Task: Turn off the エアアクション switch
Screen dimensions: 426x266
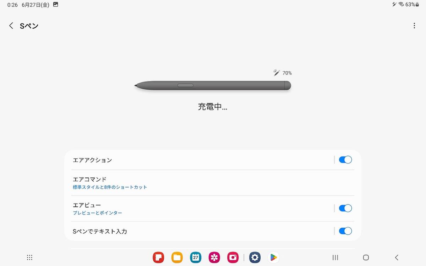Action: coord(345,160)
